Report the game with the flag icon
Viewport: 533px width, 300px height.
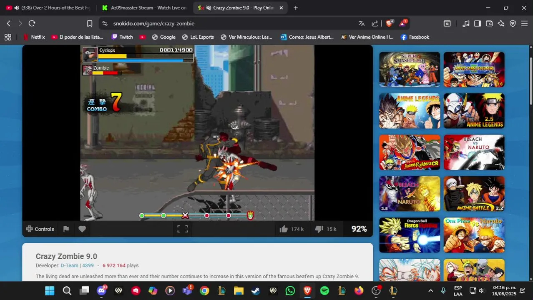66,229
